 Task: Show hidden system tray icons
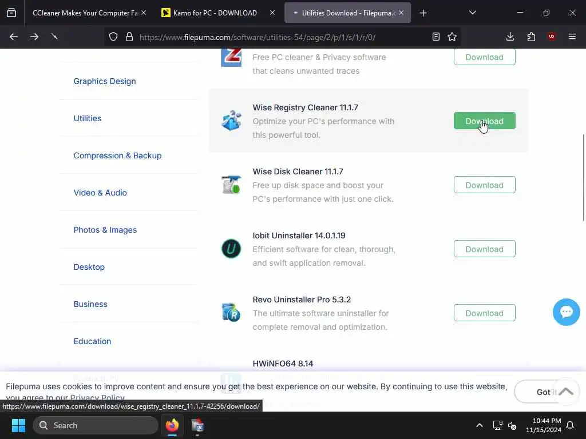pos(480,425)
